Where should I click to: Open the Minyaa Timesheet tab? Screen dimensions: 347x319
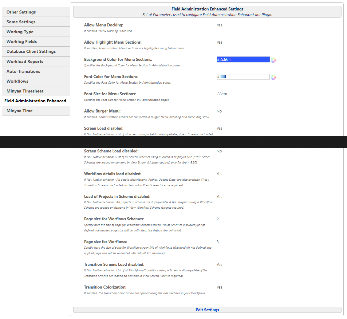click(36, 91)
